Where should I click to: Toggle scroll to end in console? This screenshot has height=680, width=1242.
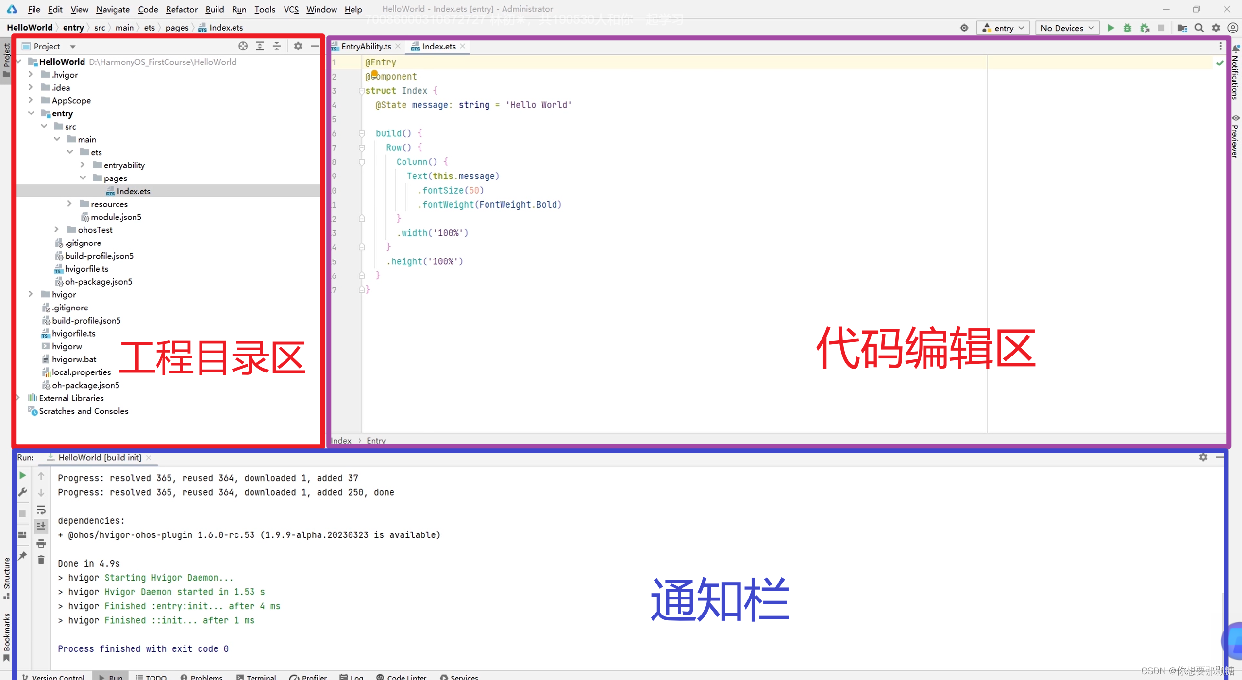(x=41, y=526)
